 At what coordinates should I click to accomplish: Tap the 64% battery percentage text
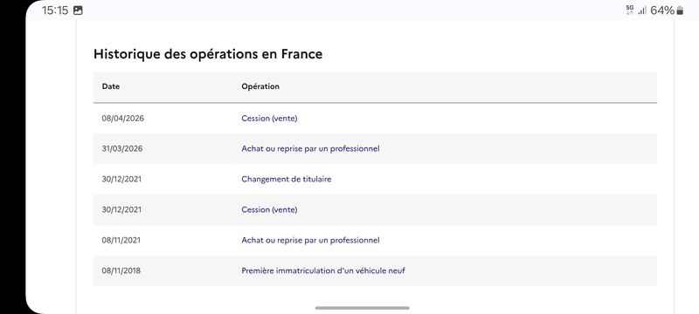click(662, 10)
